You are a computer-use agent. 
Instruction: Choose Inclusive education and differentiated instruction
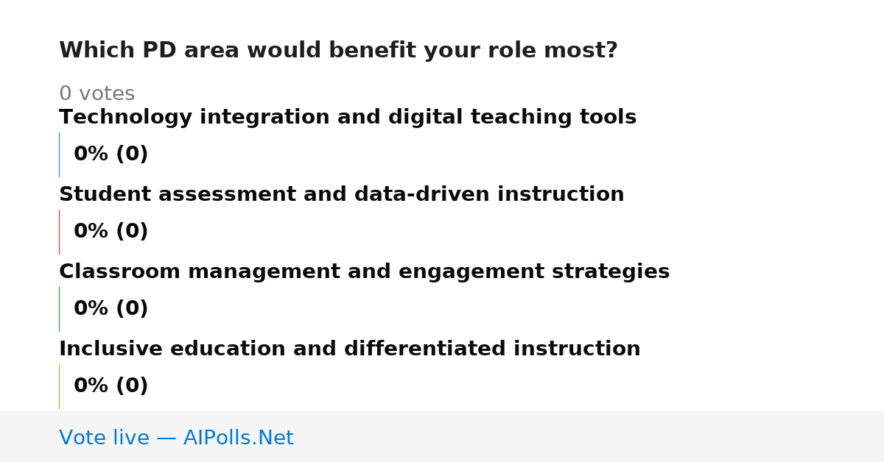click(x=350, y=349)
